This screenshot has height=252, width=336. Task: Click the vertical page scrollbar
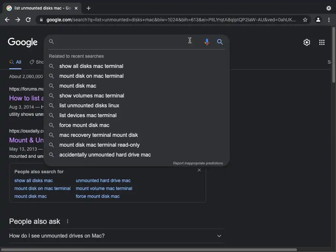pos(333,55)
